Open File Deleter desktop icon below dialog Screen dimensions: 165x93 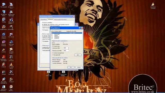[48, 73]
